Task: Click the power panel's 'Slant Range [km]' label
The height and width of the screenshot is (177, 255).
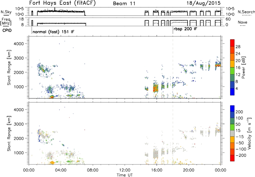Action: [9, 67]
